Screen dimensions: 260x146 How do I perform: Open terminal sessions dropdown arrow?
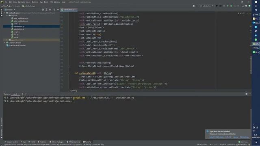pos(26,94)
